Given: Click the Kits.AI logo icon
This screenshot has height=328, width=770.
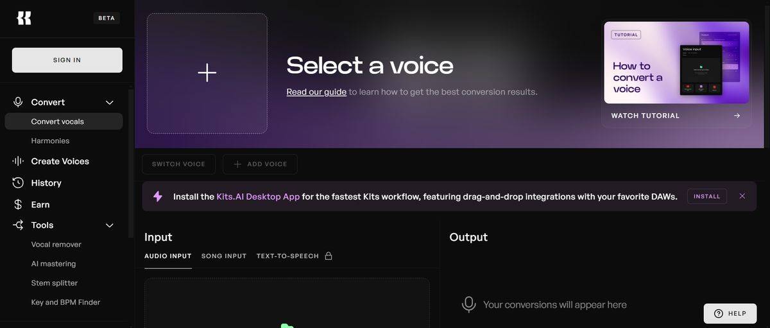Looking at the screenshot, I should click(24, 18).
